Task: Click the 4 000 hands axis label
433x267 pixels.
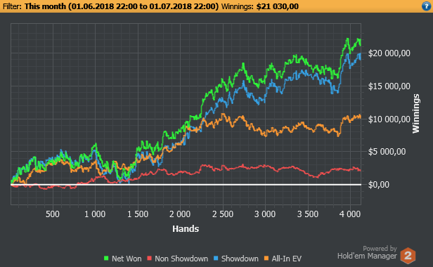Action: pos(350,214)
